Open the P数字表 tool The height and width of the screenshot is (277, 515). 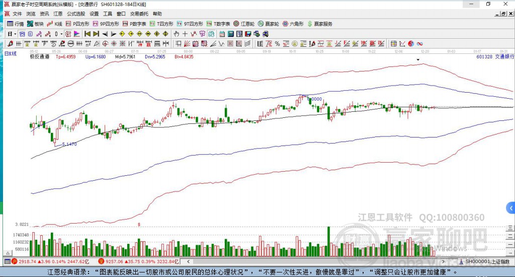(134, 24)
